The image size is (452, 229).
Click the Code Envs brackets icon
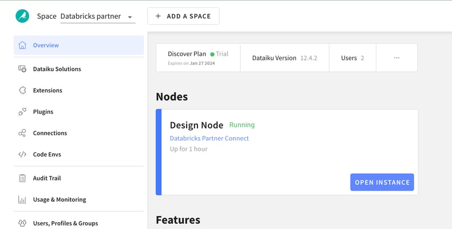[x=22, y=154]
